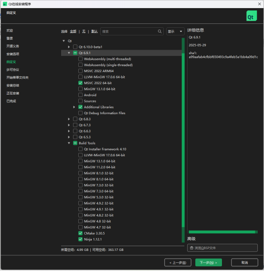264x271 pixels.
Task: Uncheck Additional Libraries
Action: [80, 107]
